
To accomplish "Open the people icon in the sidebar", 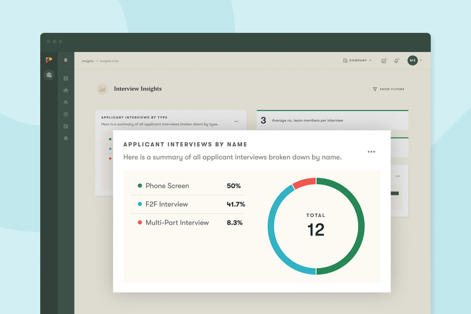I will coord(66,102).
